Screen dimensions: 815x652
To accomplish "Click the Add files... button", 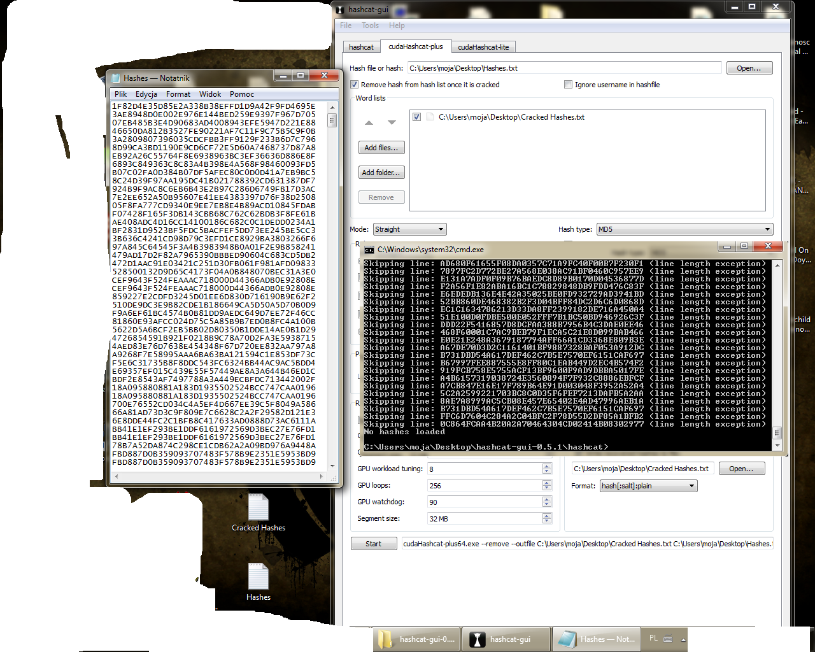I will 381,148.
